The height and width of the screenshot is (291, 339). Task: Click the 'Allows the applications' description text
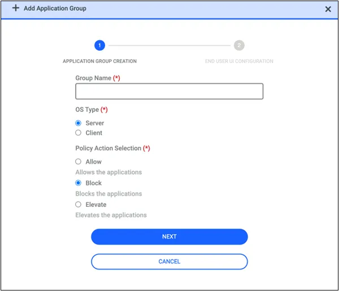pos(108,172)
